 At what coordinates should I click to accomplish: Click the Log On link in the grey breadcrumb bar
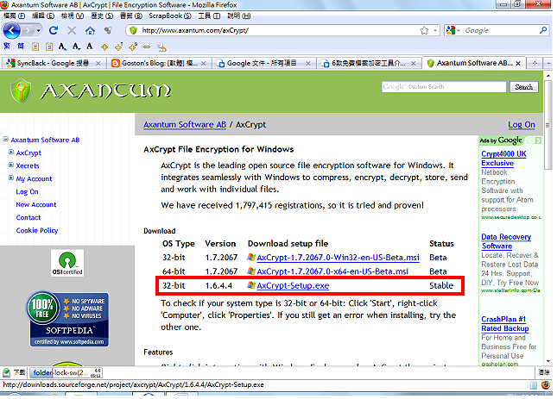(x=521, y=125)
